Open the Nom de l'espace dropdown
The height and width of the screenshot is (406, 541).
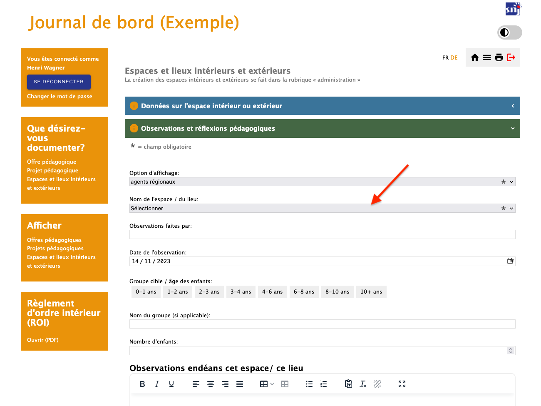pyautogui.click(x=323, y=208)
